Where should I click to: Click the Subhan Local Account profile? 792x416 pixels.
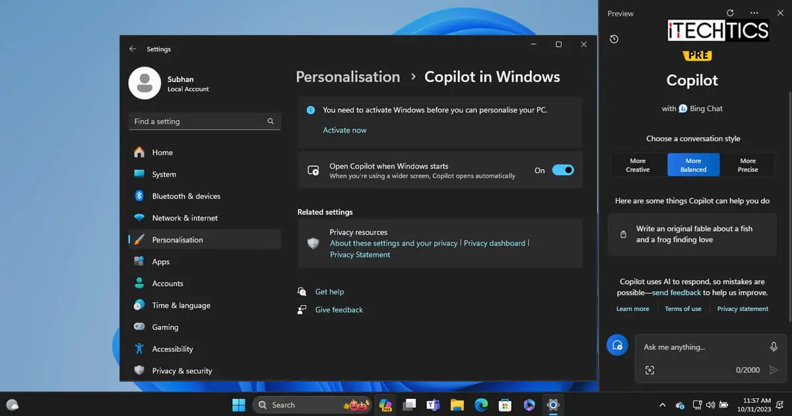point(169,83)
